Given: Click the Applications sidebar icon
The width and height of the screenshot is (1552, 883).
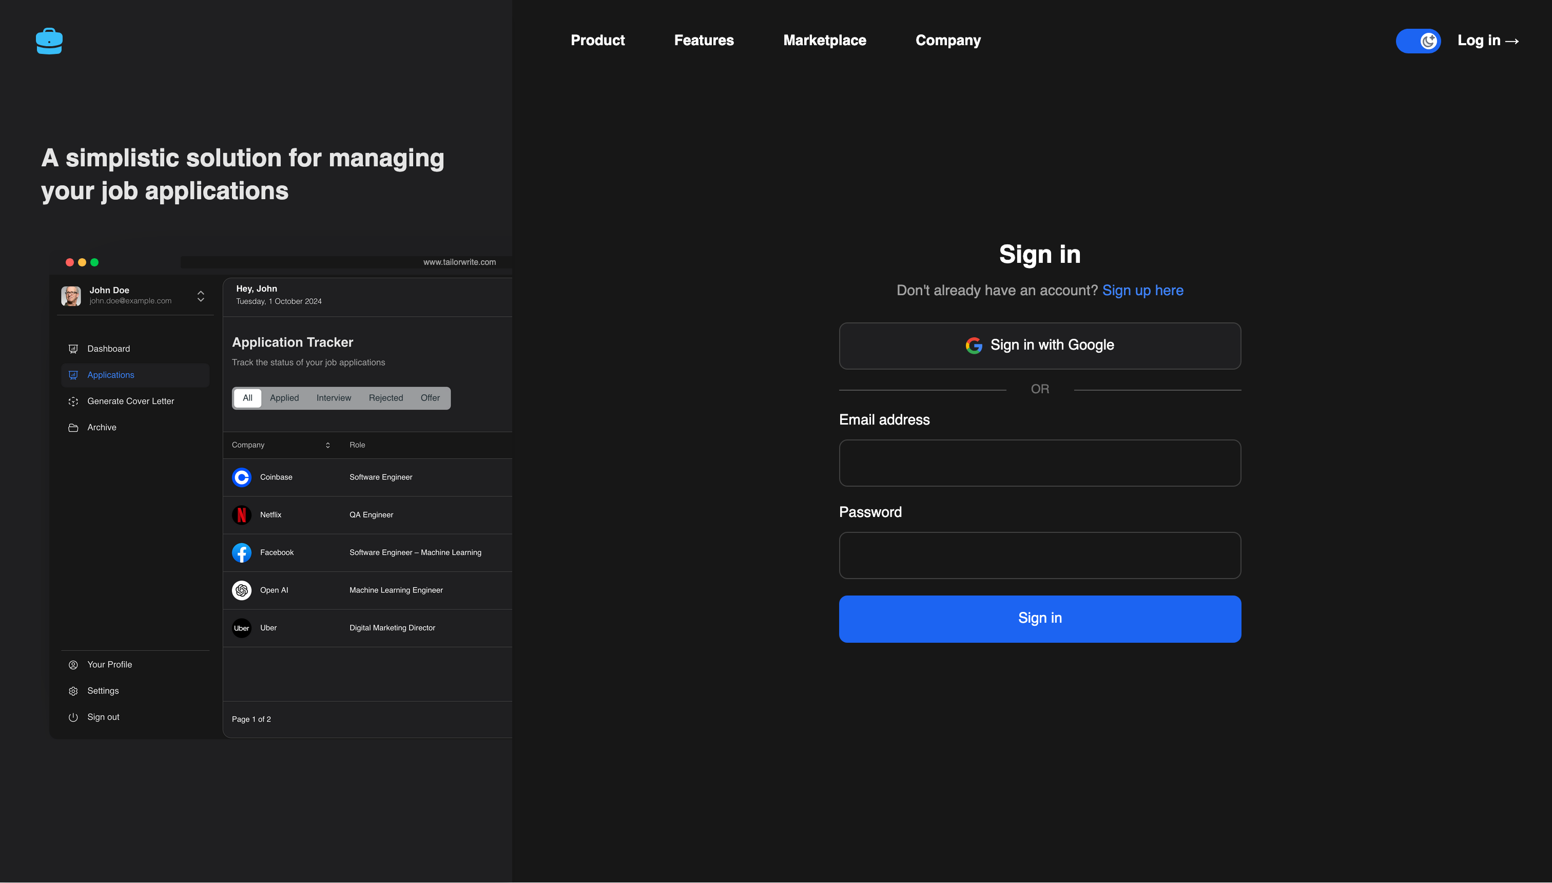Looking at the screenshot, I should pos(73,375).
